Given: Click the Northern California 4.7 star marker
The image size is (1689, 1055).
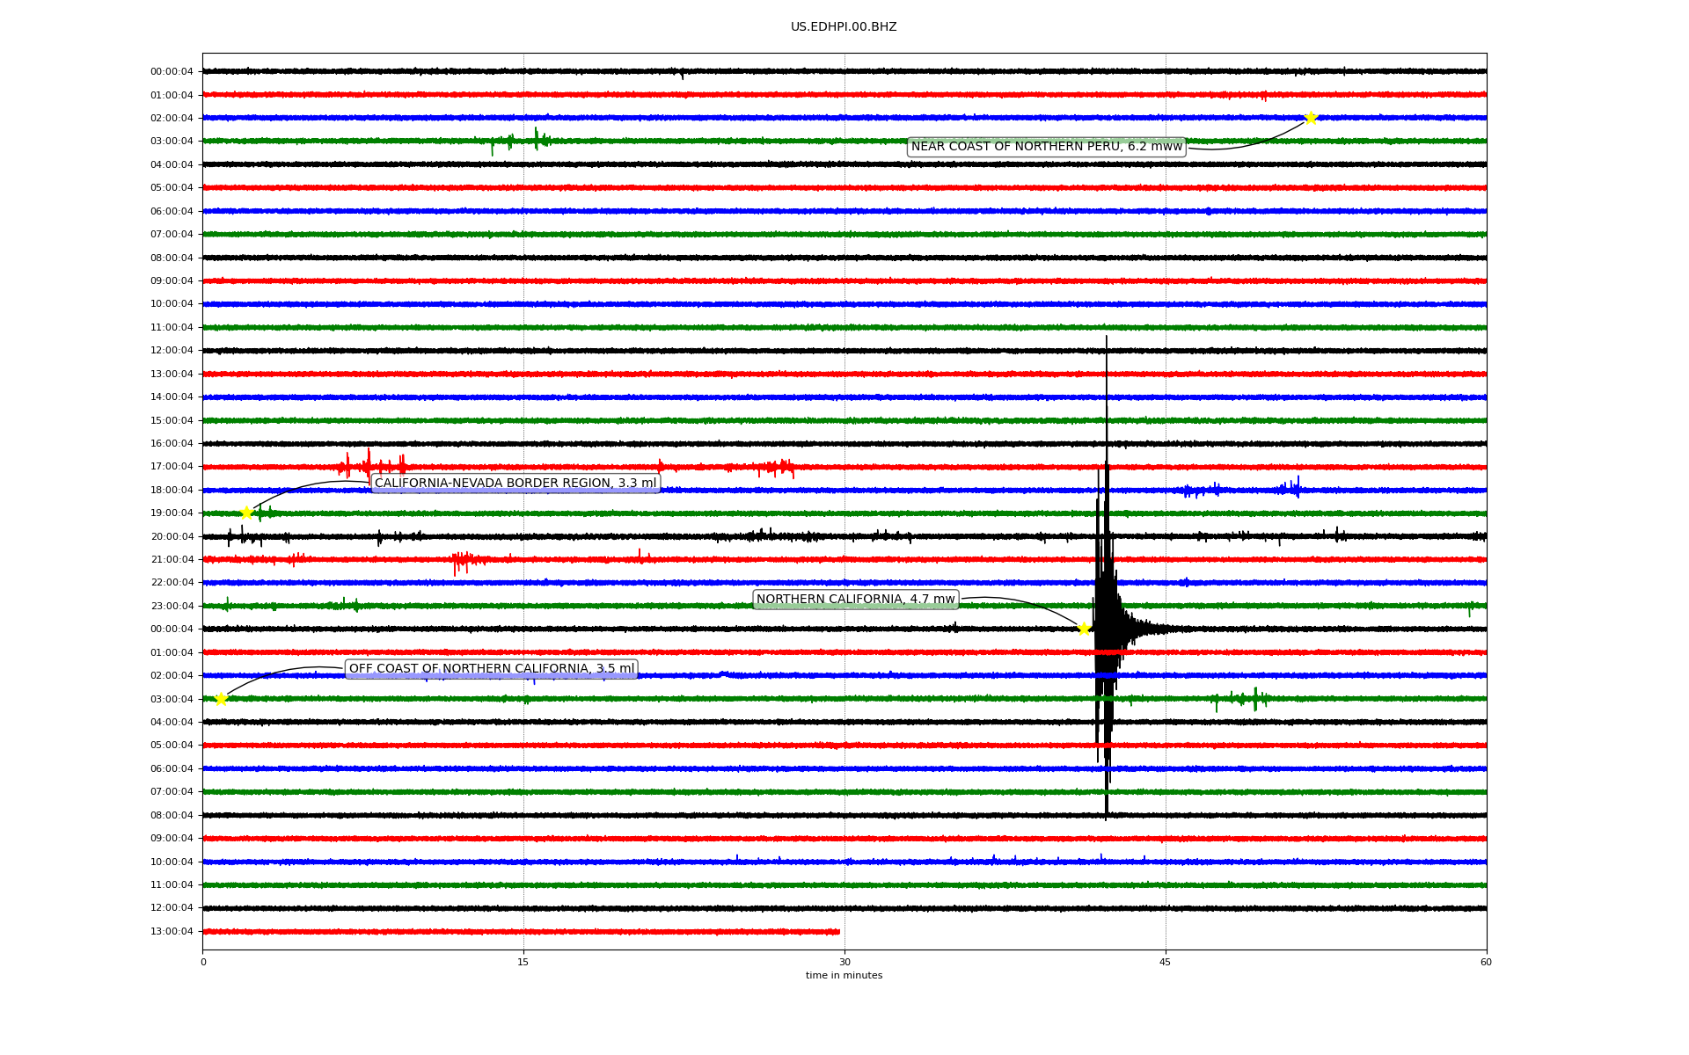Looking at the screenshot, I should 1084,629.
